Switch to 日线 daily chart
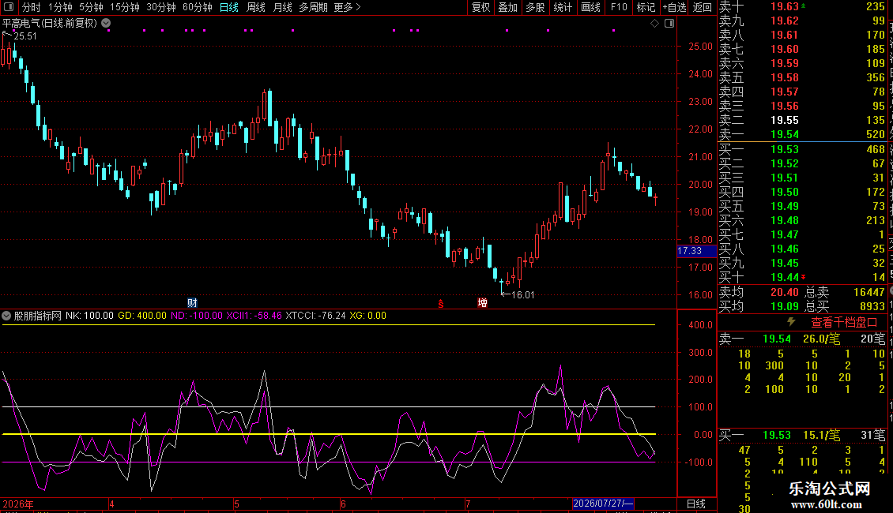 pos(229,7)
